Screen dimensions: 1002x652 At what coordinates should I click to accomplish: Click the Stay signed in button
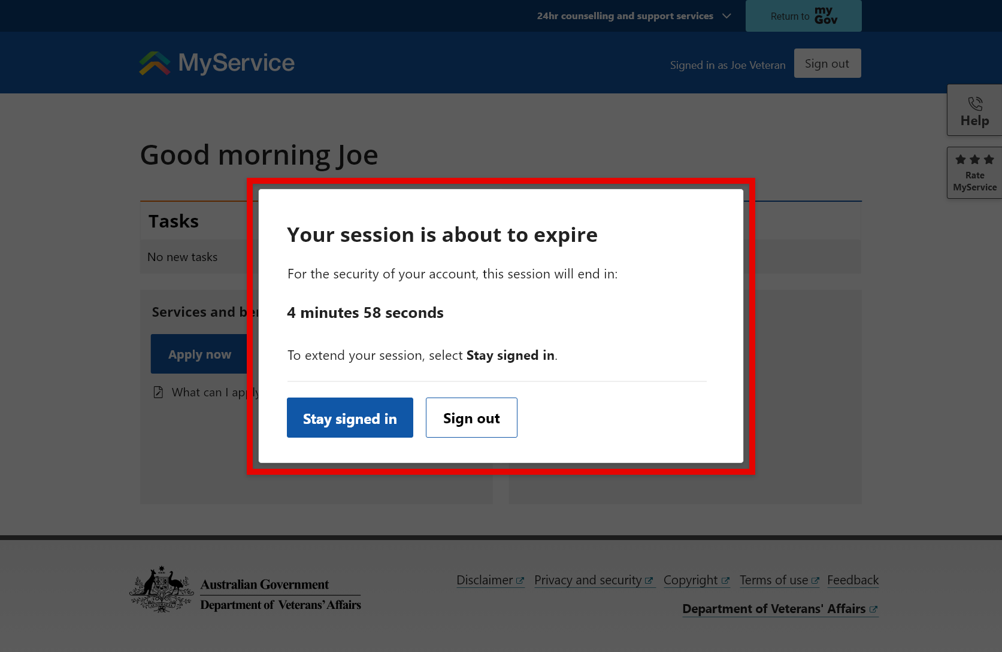click(x=350, y=418)
